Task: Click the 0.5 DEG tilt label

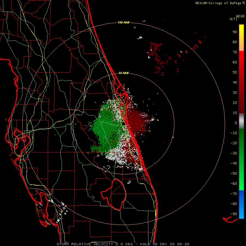Action: pos(124,244)
